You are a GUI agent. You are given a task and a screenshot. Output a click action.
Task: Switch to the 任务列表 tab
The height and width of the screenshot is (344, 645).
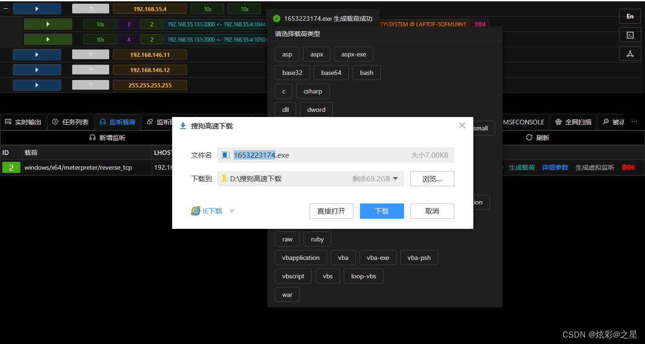(x=70, y=122)
